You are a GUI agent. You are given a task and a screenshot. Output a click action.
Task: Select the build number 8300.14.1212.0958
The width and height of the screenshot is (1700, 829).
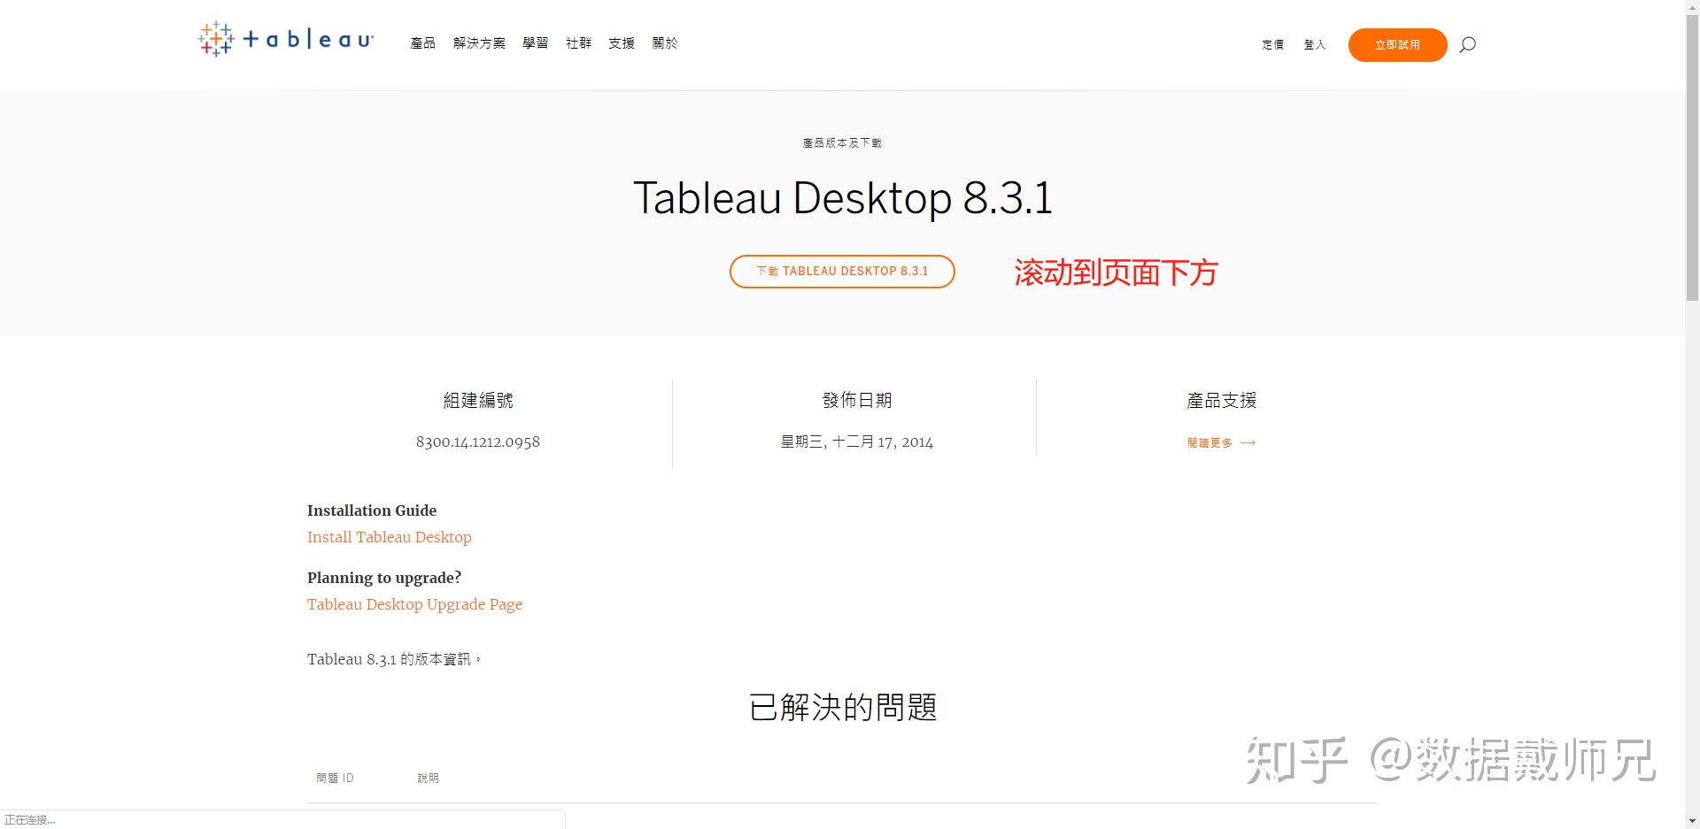(x=478, y=441)
